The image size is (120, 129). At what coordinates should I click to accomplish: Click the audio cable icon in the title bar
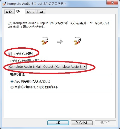tap(4, 4)
